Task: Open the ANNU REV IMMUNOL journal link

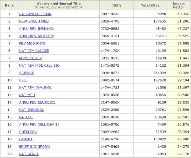Action: tap(37, 29)
